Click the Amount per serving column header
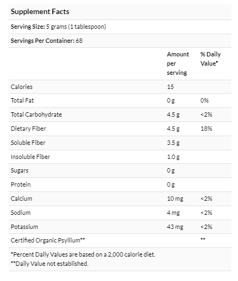 pyautogui.click(x=178, y=63)
